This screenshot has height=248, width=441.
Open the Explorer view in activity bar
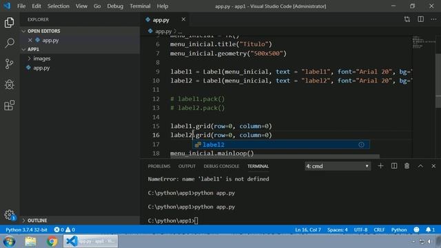(x=9, y=22)
